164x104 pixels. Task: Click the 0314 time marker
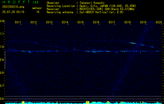65,22
